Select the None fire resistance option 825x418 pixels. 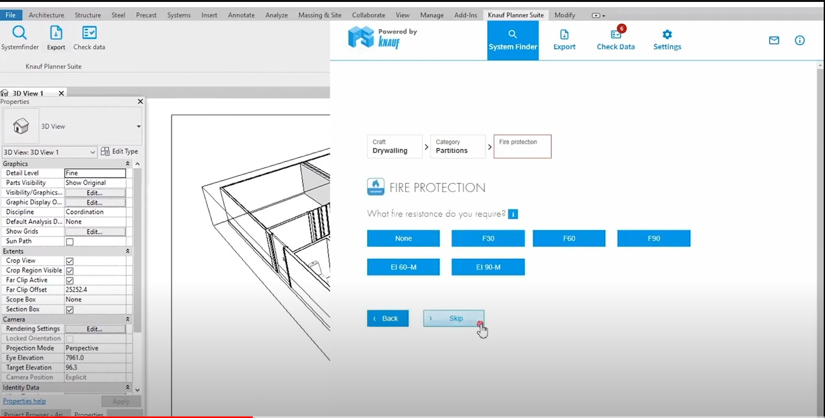(403, 238)
